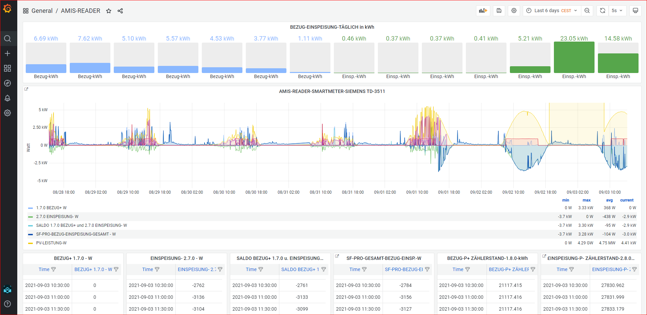Image resolution: width=647 pixels, height=315 pixels.
Task: Click the light blue BEZUG+ legend color swatch
Action: 30,208
